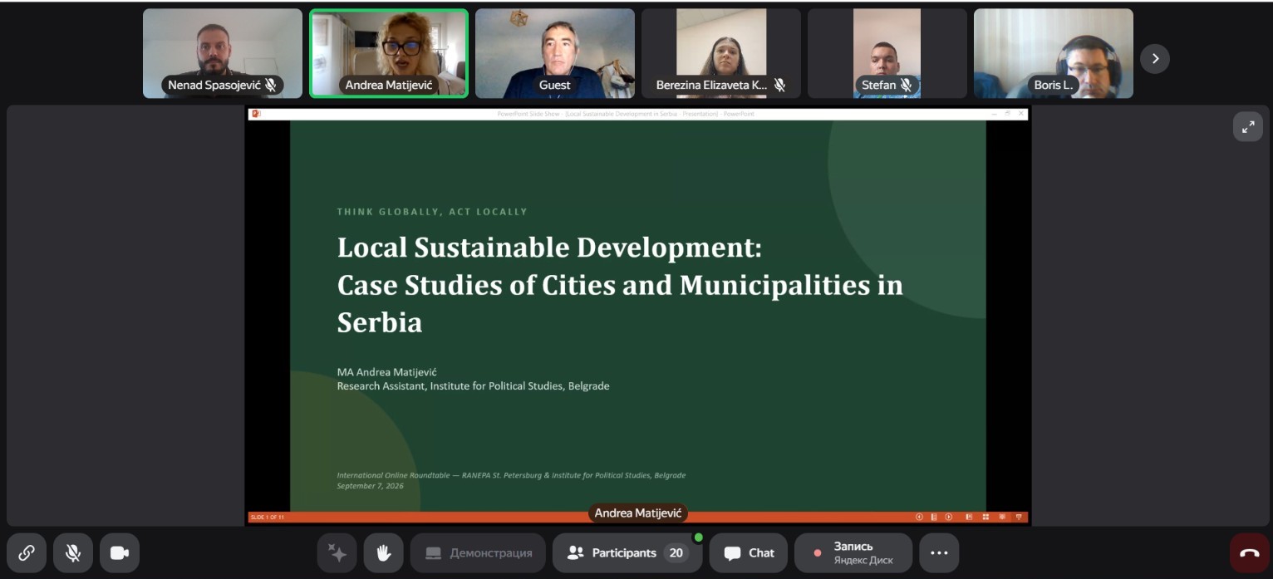The image size is (1273, 579).
Task: Copy the meeting link with the link icon
Action: point(27,552)
